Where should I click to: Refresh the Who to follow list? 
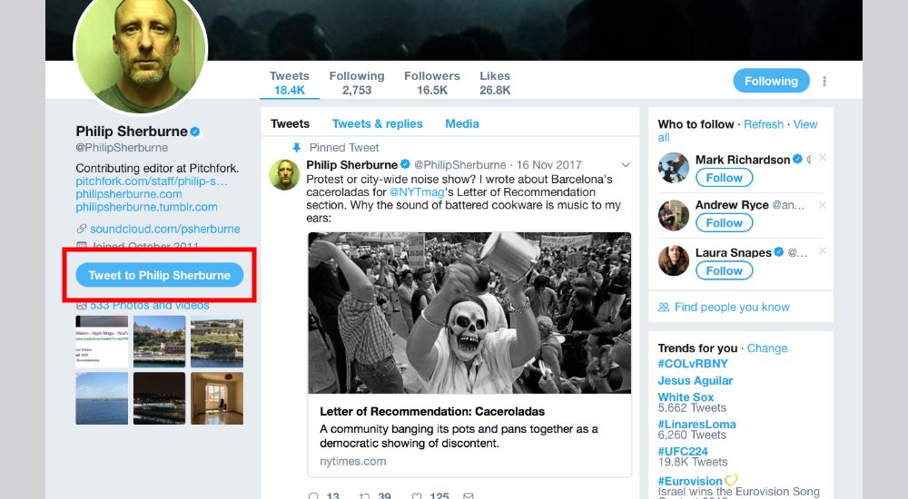click(x=764, y=124)
